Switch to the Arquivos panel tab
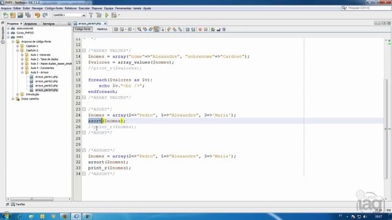The image size is (392, 220). coord(31,24)
